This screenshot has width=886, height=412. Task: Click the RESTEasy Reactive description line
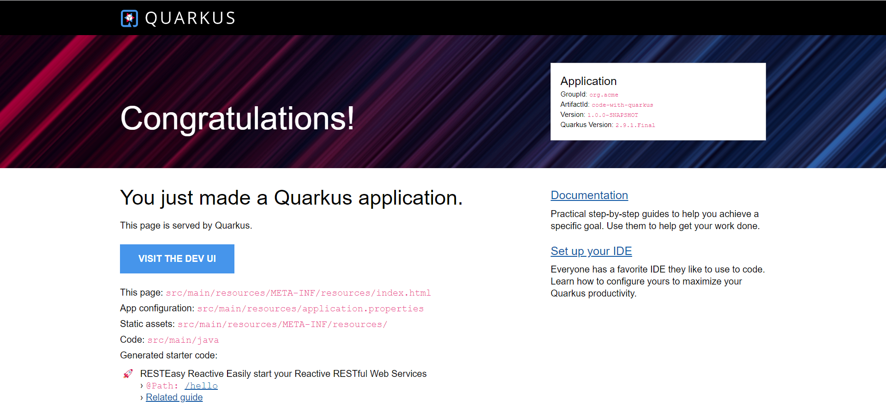point(283,374)
